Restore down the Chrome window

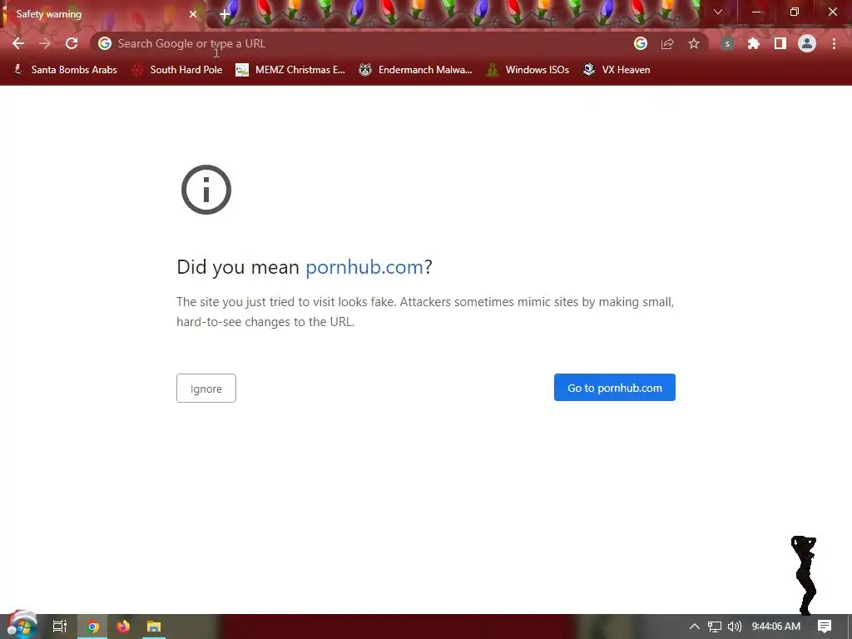pyautogui.click(x=795, y=12)
